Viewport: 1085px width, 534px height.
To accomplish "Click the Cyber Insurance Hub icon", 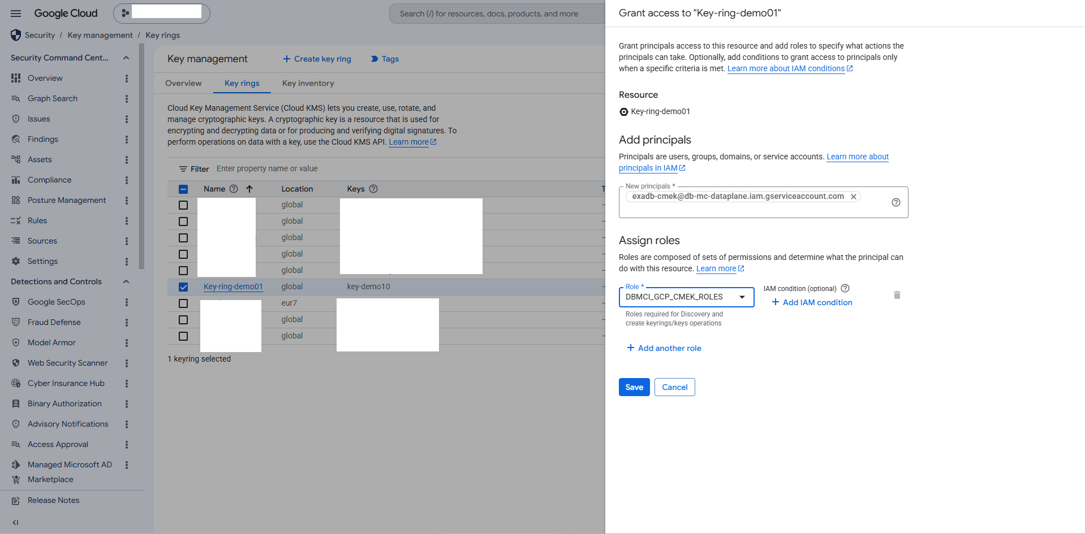I will (x=16, y=383).
